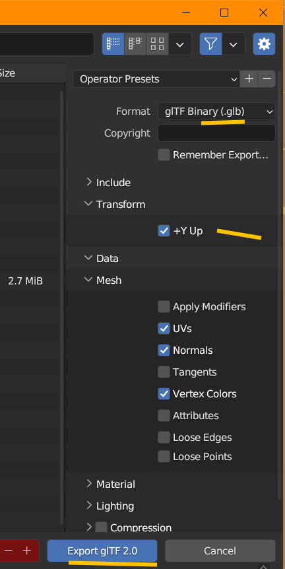Open filter settings dropdown arrow
Image resolution: width=285 pixels, height=569 pixels.
234,44
